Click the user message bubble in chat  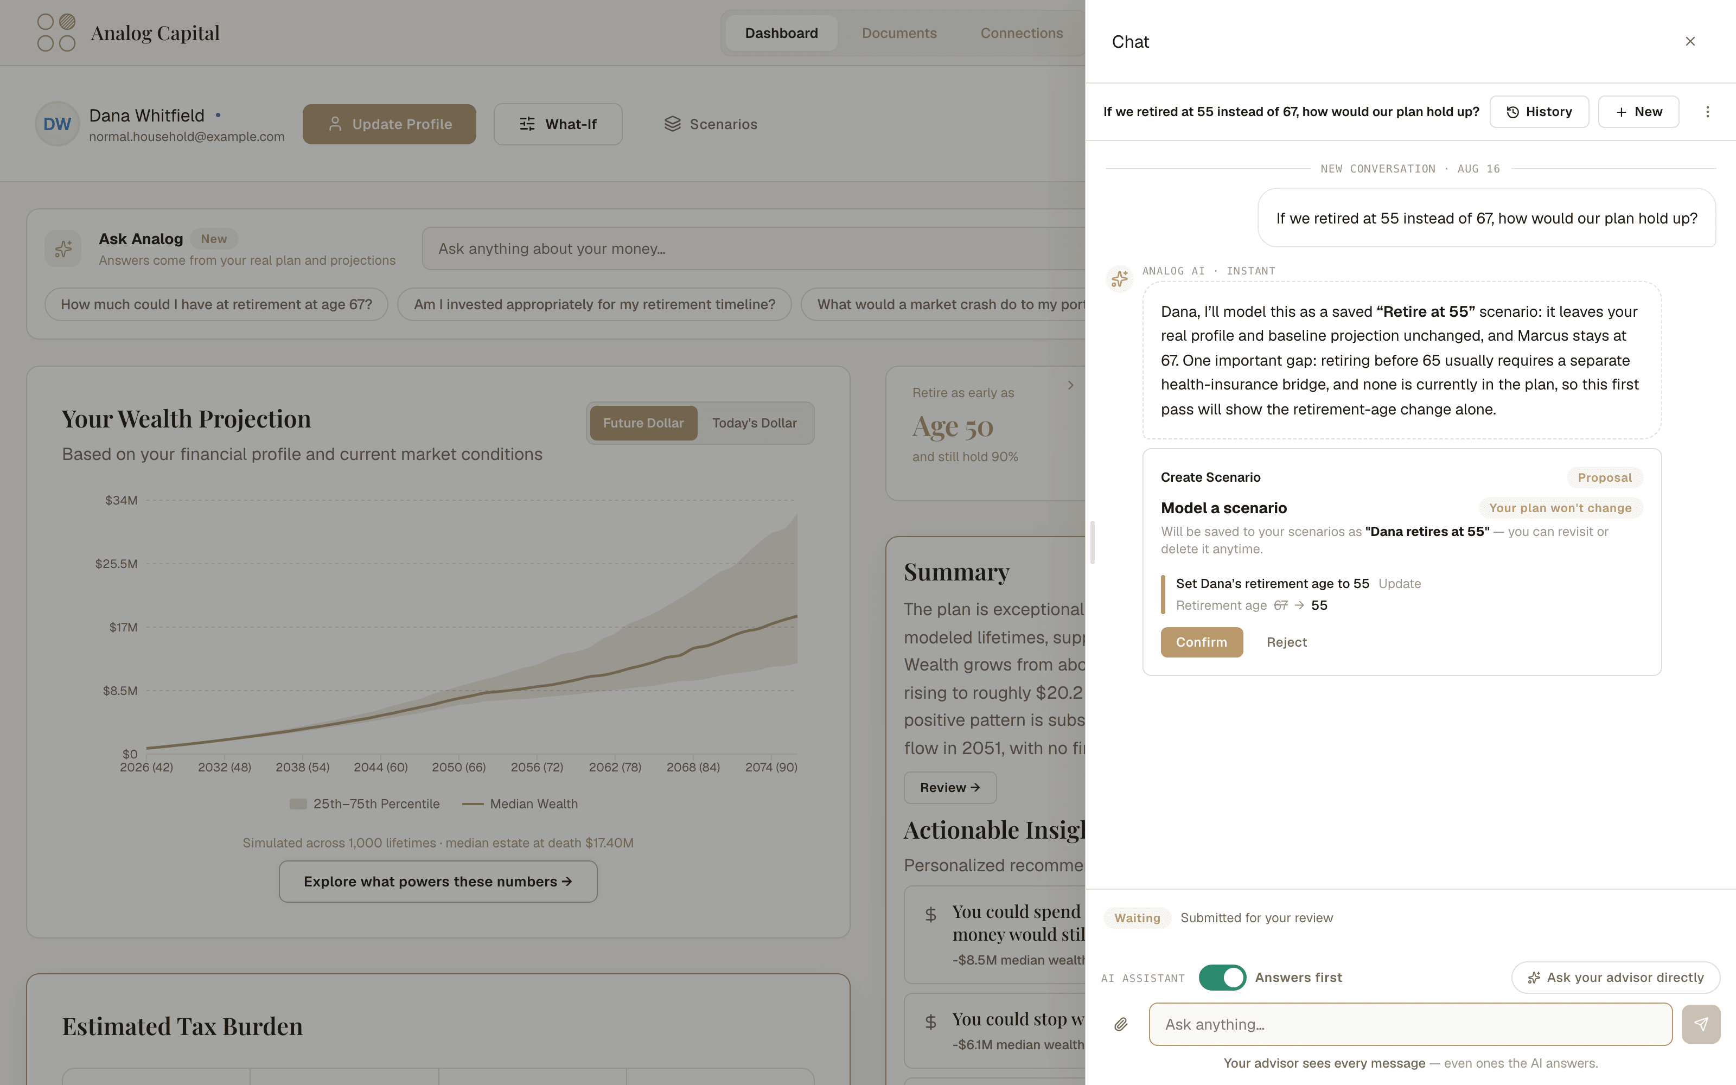1486,218
